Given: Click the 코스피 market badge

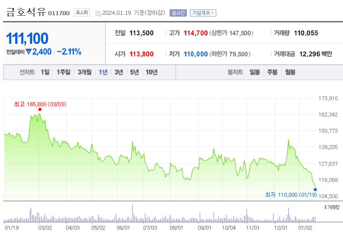Looking at the screenshot, I should pyautogui.click(x=82, y=13).
